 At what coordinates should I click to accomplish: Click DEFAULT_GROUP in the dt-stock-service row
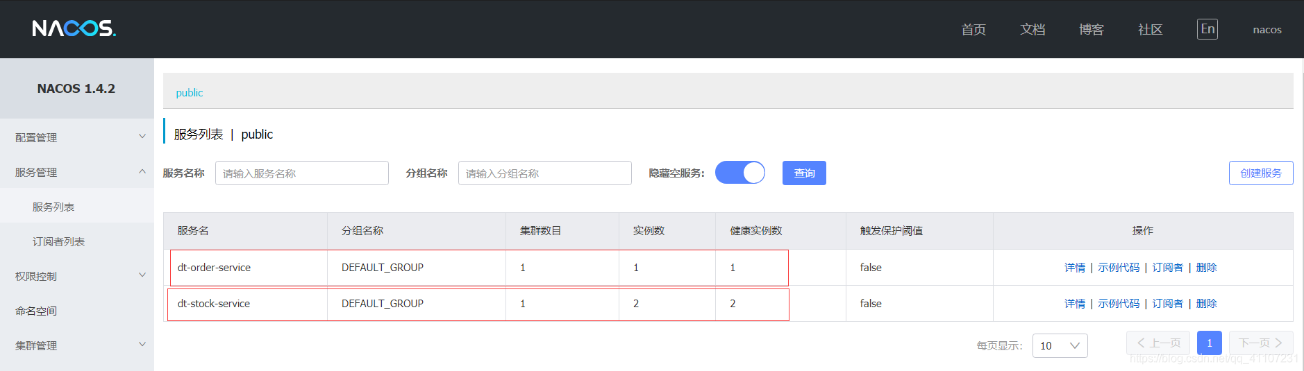[x=383, y=304]
